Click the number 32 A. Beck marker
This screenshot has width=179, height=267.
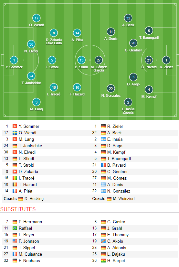click(128, 18)
